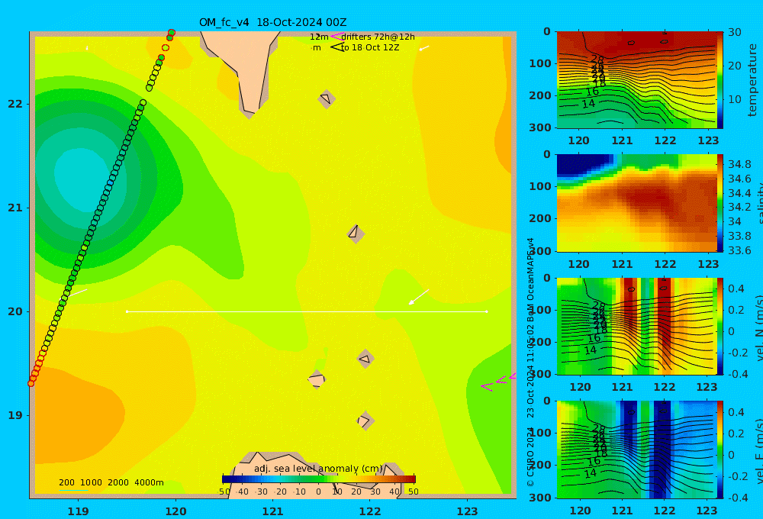
Task: Click the '30' tick on the temperature colorbar
Action: pyautogui.click(x=735, y=32)
